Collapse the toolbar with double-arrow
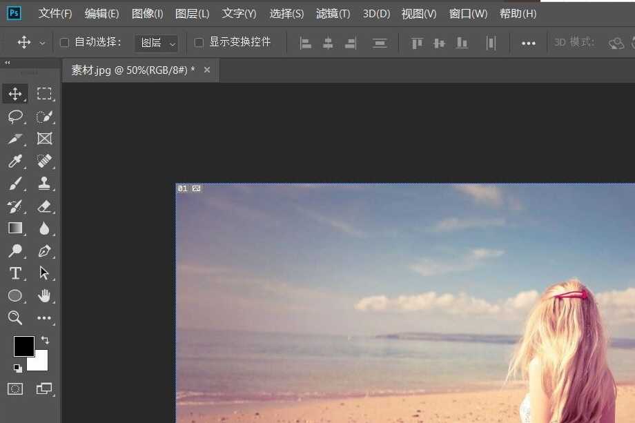The width and height of the screenshot is (635, 423). [8, 63]
